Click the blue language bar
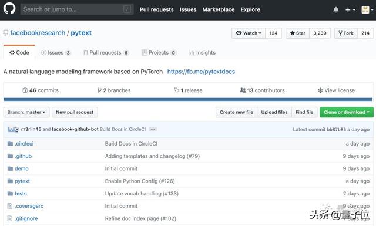376x226 pixels. tap(188, 99)
